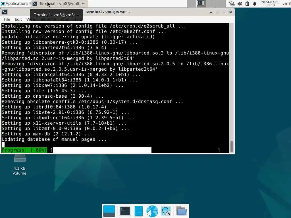Roll up Terminal window with arrow button
This screenshot has width=291, height=218.
[x=211, y=12]
